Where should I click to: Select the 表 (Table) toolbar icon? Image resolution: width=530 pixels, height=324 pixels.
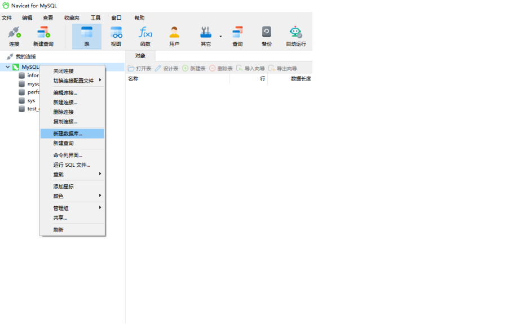87,36
